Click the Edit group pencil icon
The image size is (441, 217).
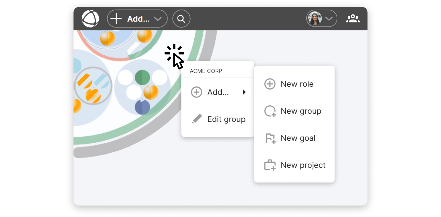tap(197, 119)
